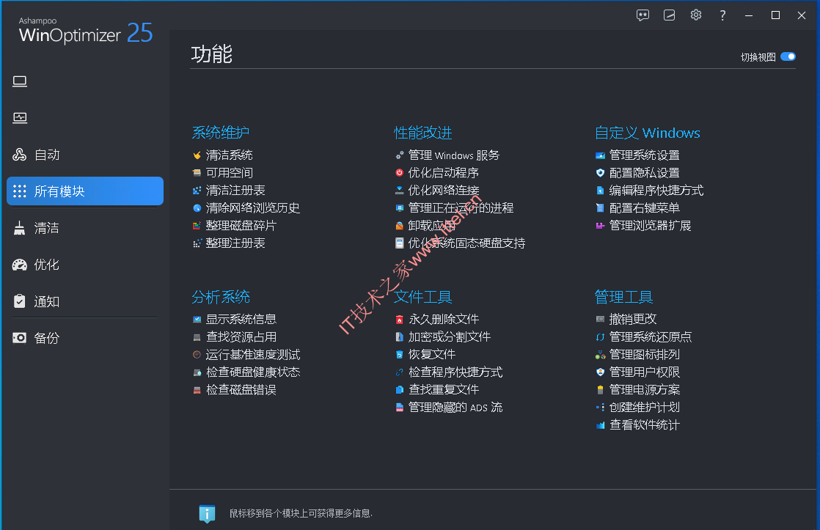This screenshot has height=530, width=820.
Task: Select 所有模块 in the sidebar
Action: click(85, 191)
